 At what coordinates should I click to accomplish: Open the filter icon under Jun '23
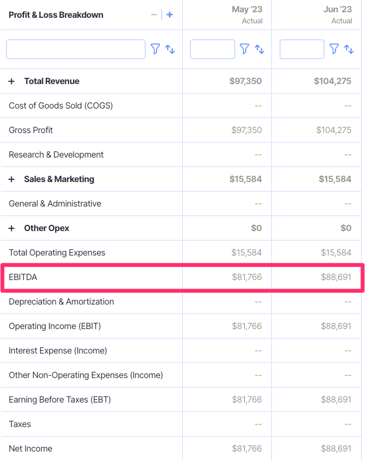click(334, 49)
